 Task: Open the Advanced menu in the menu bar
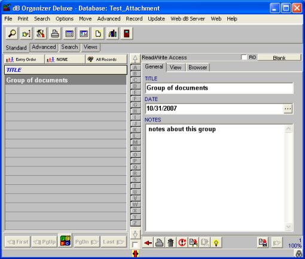(109, 19)
